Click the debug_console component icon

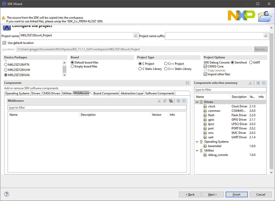click(x=205, y=155)
